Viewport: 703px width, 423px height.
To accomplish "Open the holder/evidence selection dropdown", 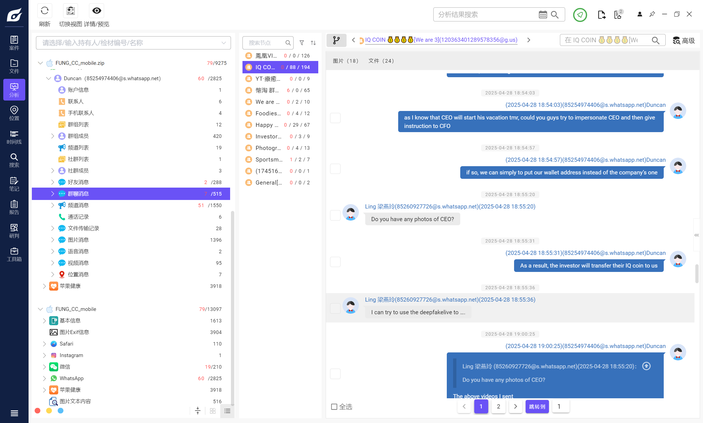I will (x=224, y=43).
